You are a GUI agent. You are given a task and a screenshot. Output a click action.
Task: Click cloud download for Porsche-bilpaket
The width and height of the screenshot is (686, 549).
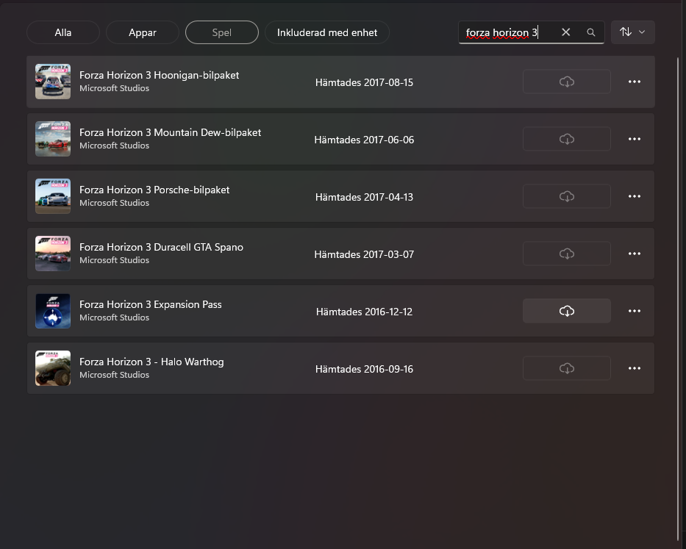click(567, 196)
